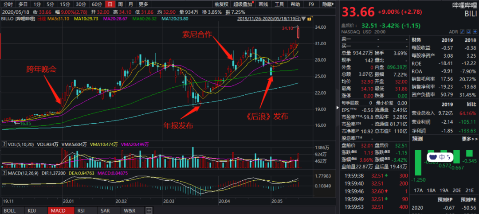Switch to the RSI indicator tab
Viewport: 479px width, 214px height.
(x=81, y=210)
